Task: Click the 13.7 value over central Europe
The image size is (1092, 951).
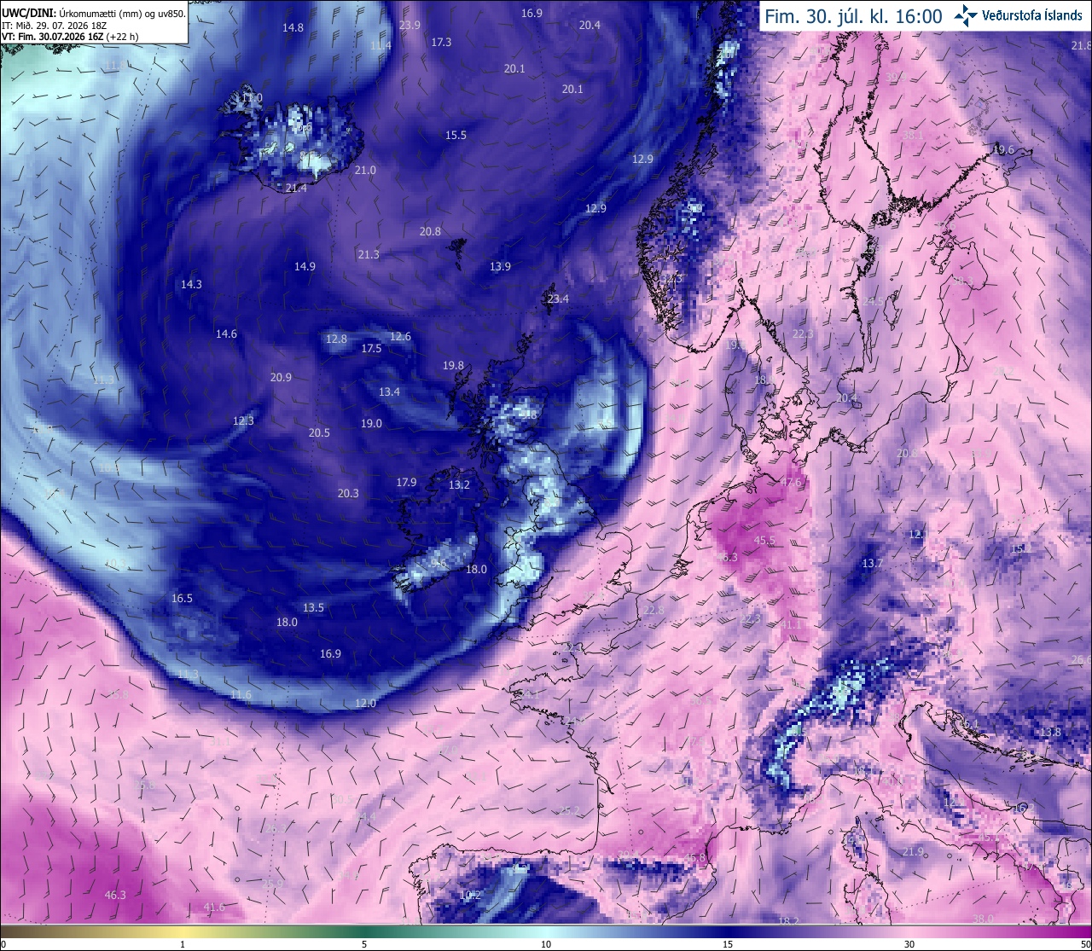Action: 872,564
